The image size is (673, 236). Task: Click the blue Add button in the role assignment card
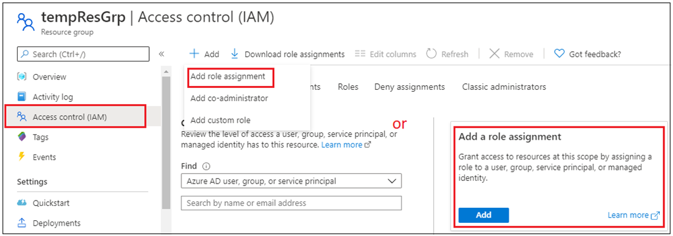click(483, 215)
